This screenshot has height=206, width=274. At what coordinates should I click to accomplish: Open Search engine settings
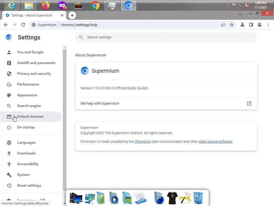coord(31,106)
